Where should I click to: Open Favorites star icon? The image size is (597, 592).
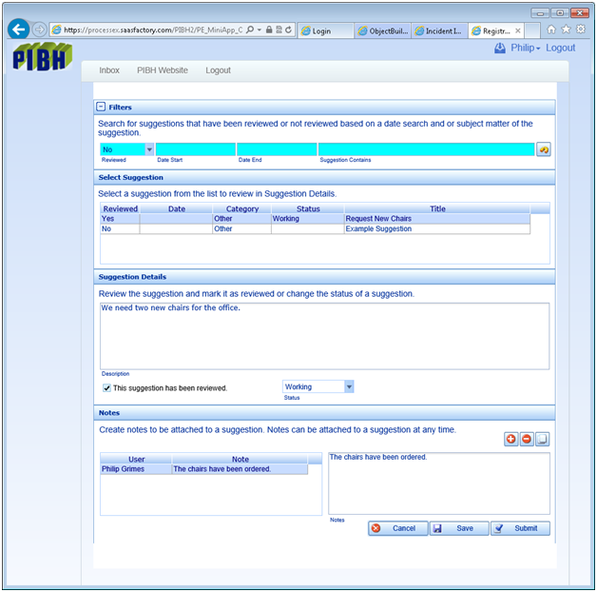(566, 30)
